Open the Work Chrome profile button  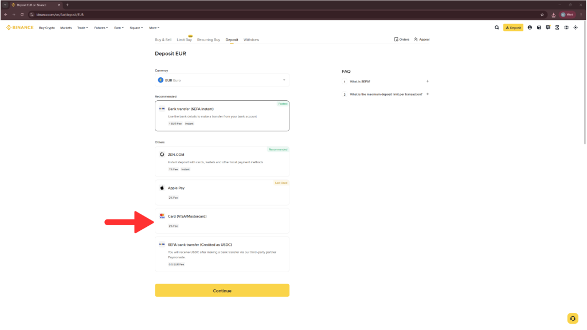568,14
